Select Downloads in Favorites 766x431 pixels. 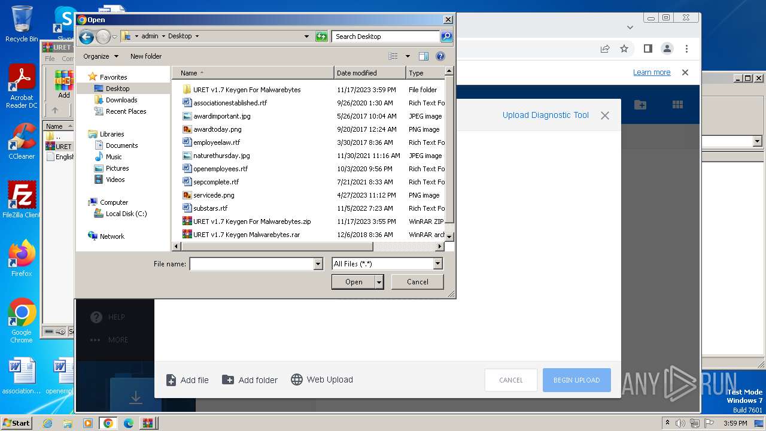[121, 100]
